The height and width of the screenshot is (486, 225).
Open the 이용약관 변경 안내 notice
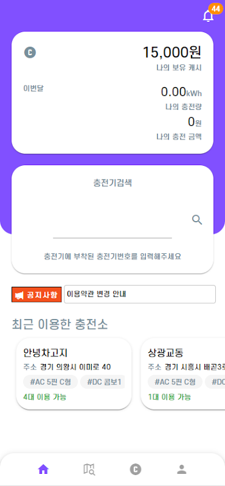(x=140, y=294)
